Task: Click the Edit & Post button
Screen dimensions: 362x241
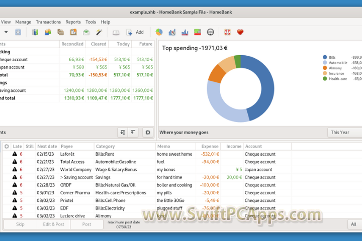Action: (x=54, y=224)
